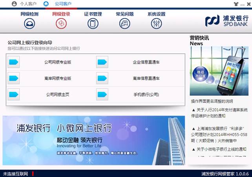Click arrow button beside 公司网银专业版
The width and height of the screenshot is (252, 177).
tap(14, 62)
